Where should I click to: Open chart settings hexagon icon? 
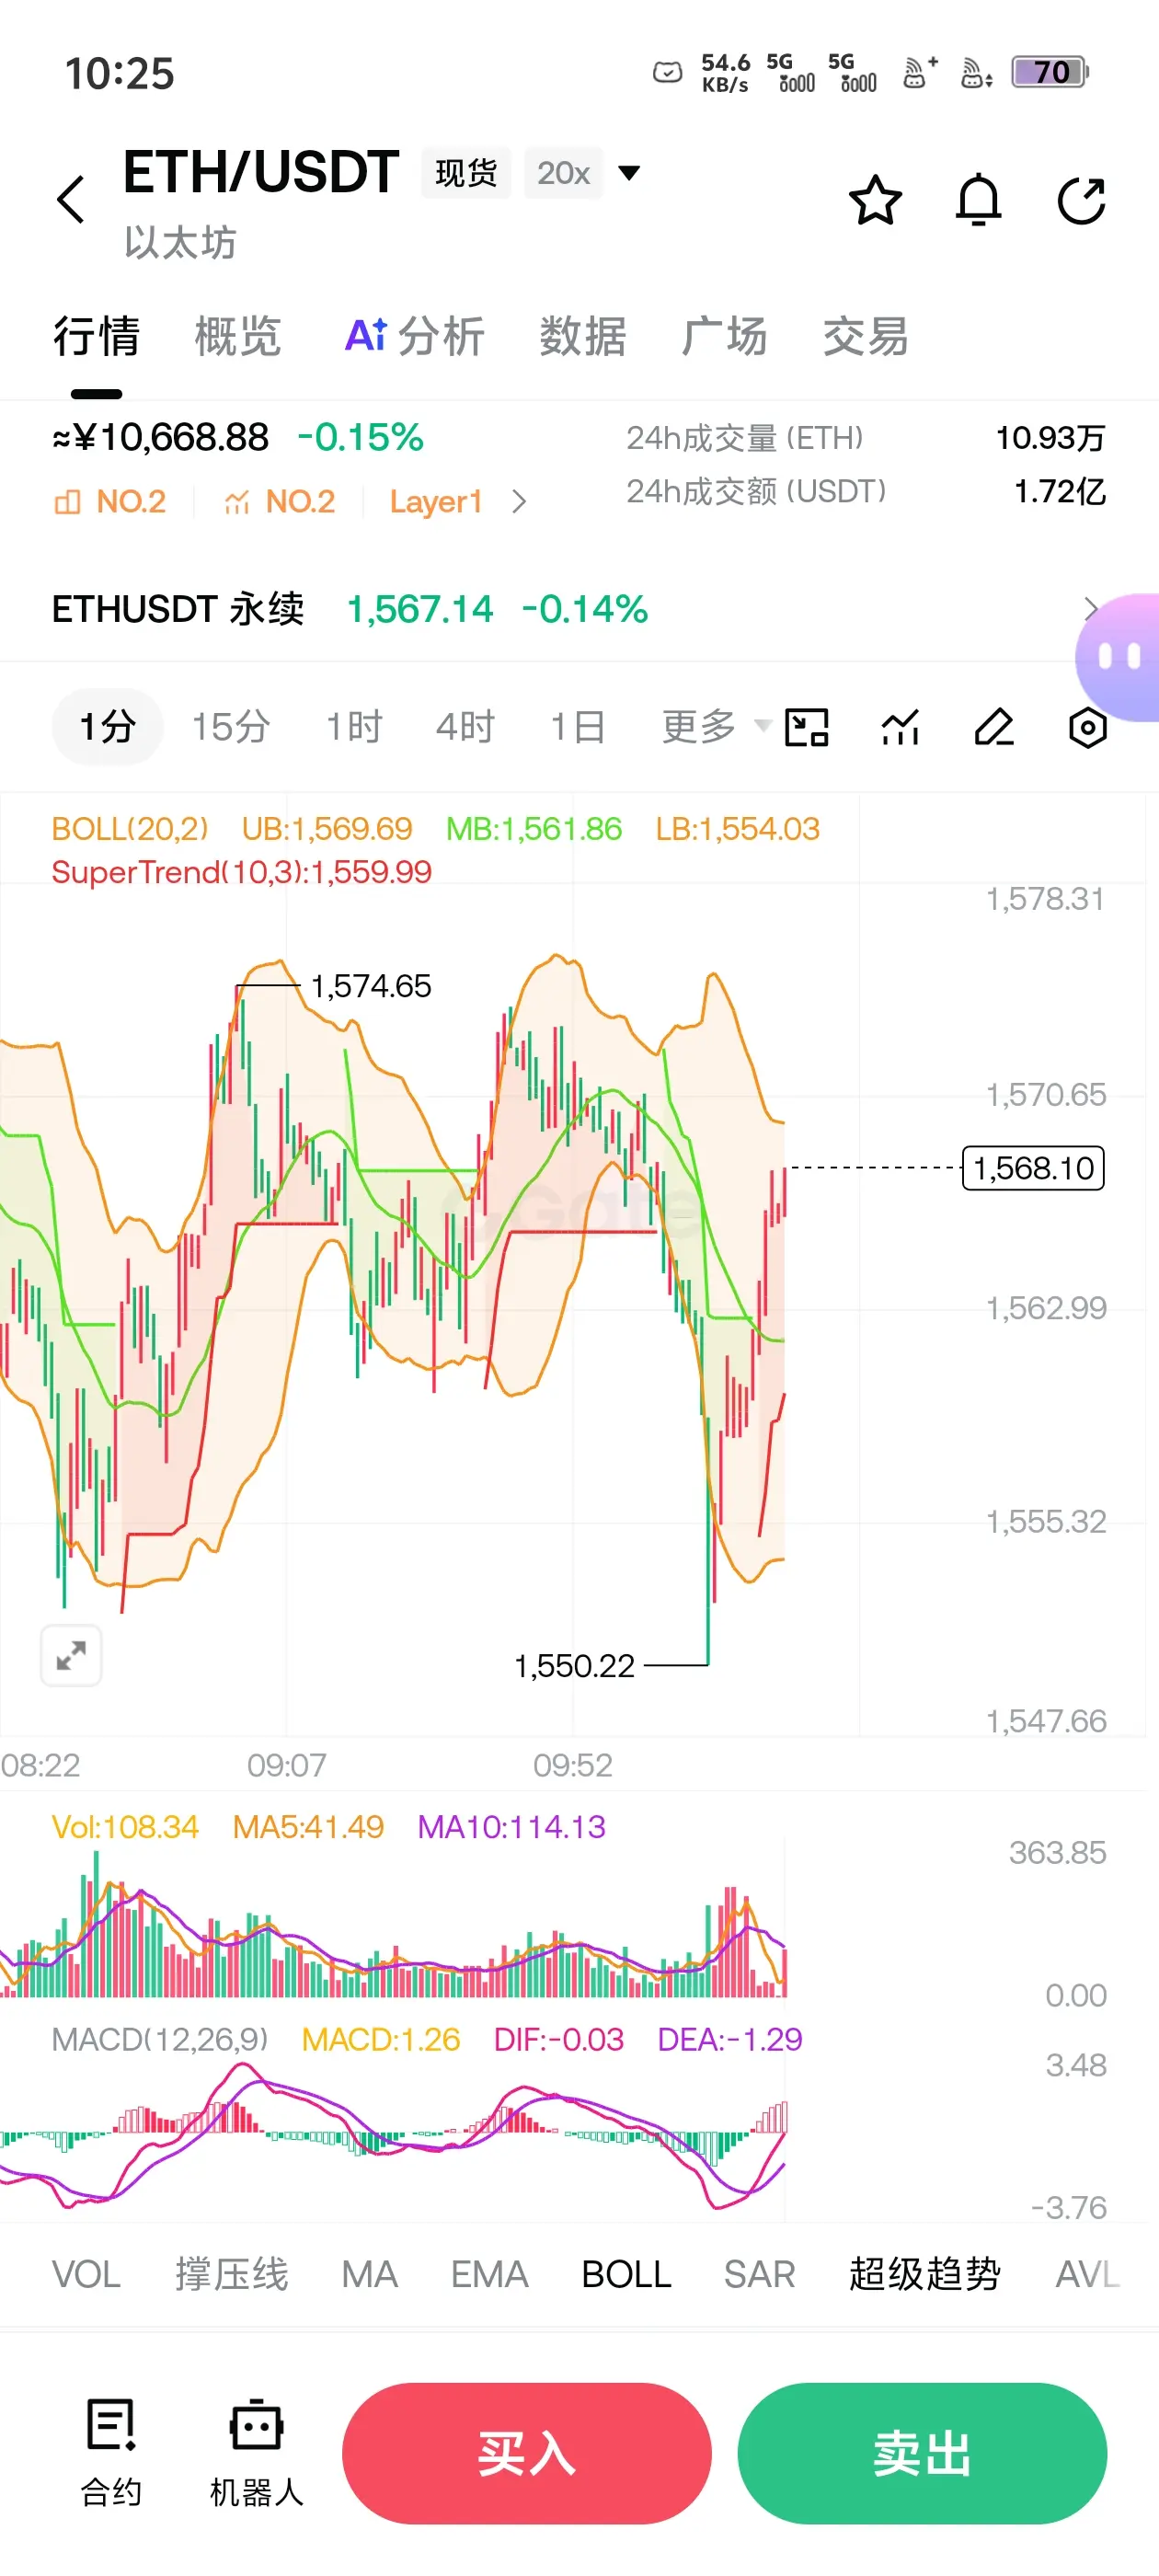(1088, 727)
